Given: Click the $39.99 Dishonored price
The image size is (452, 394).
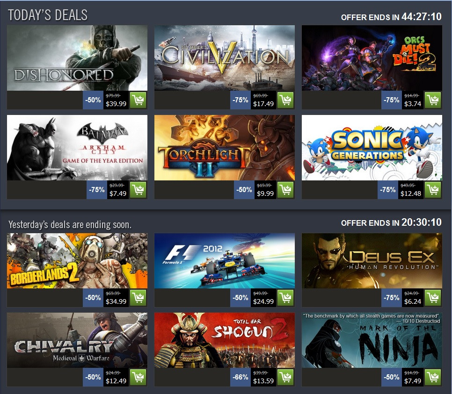Looking at the screenshot, I should pos(116,104).
